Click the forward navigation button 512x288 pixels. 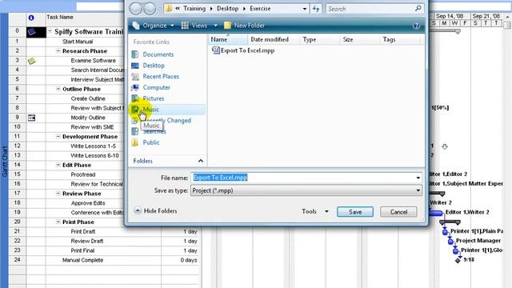150,9
